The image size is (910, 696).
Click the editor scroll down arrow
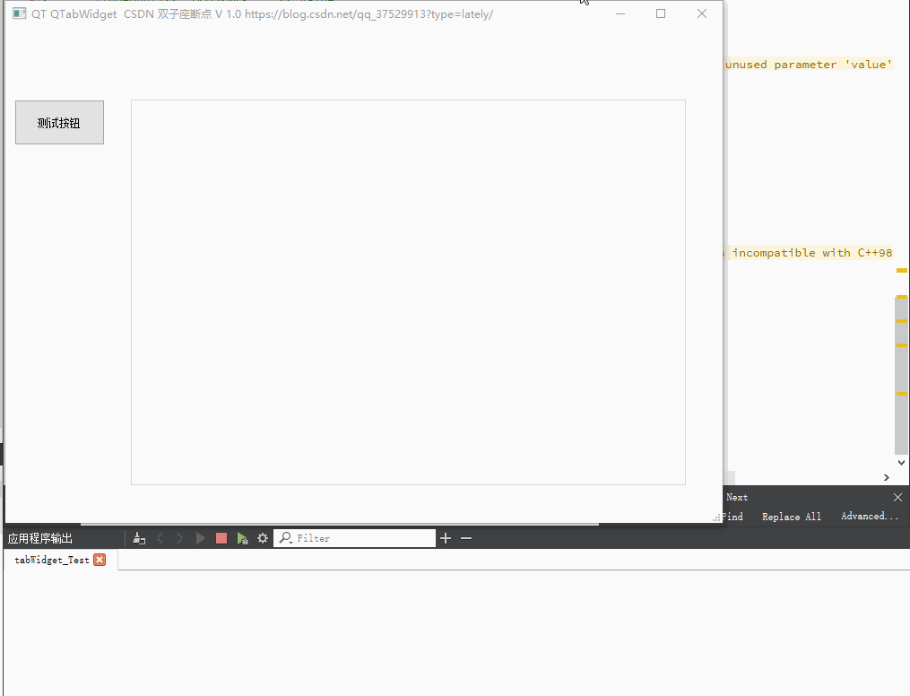click(901, 463)
